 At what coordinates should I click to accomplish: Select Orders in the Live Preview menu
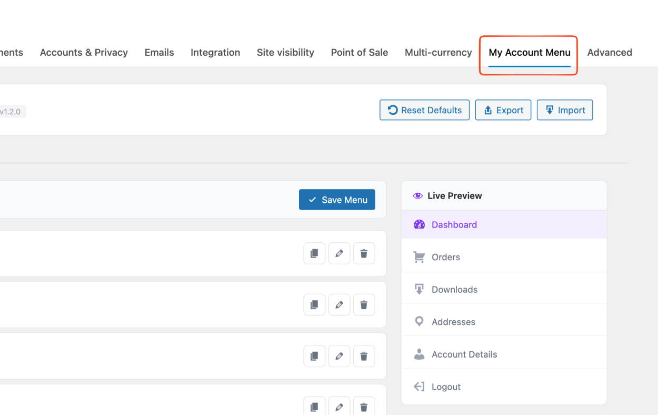[x=445, y=256]
